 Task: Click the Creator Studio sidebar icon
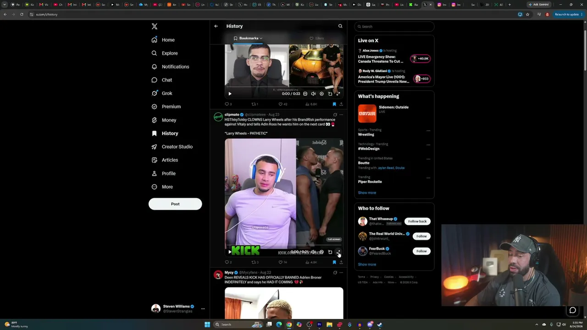click(155, 147)
